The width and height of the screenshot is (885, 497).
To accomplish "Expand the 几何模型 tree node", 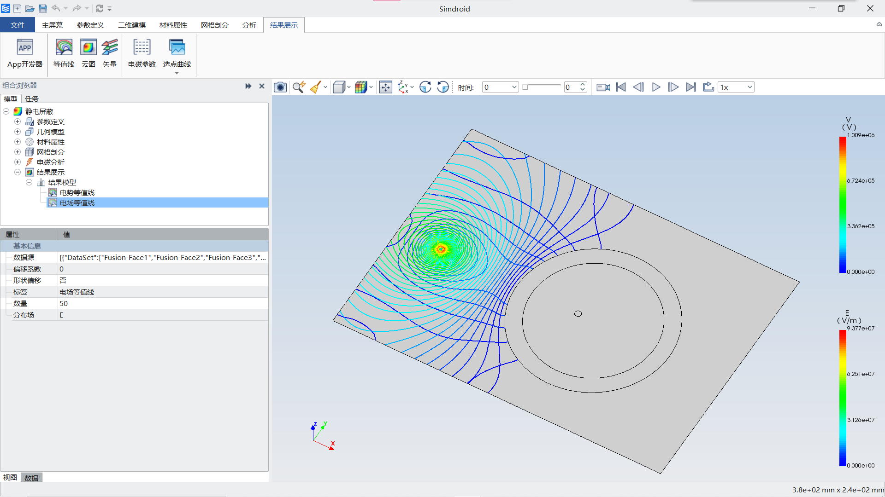I will tap(18, 132).
